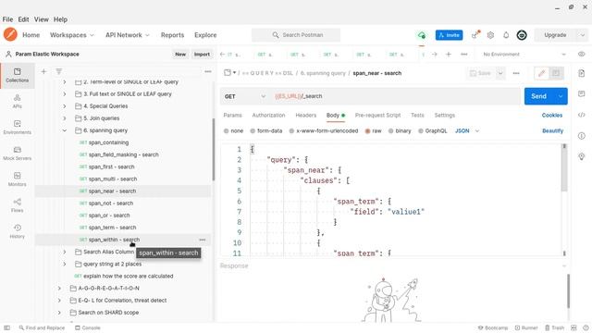
Task: Switch to the Authorization tab
Action: [268, 115]
